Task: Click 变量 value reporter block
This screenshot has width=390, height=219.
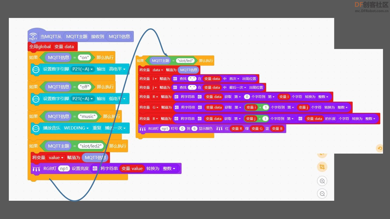Action: pos(132,169)
